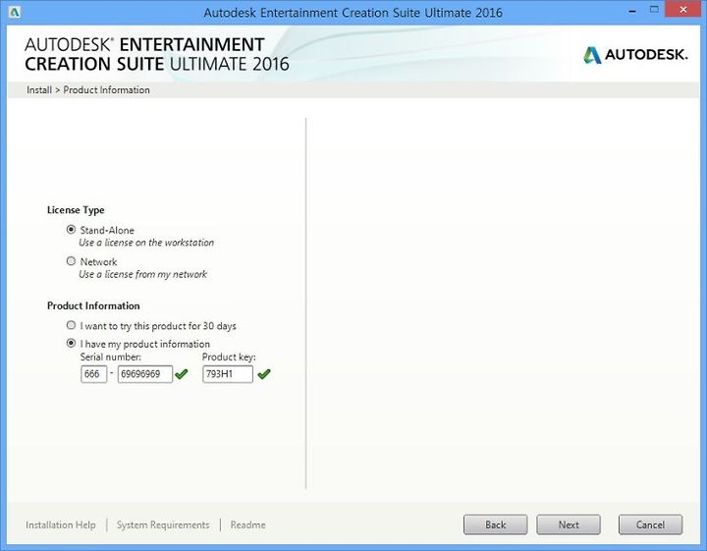Click the Autodesk logo in the header

pos(635,55)
